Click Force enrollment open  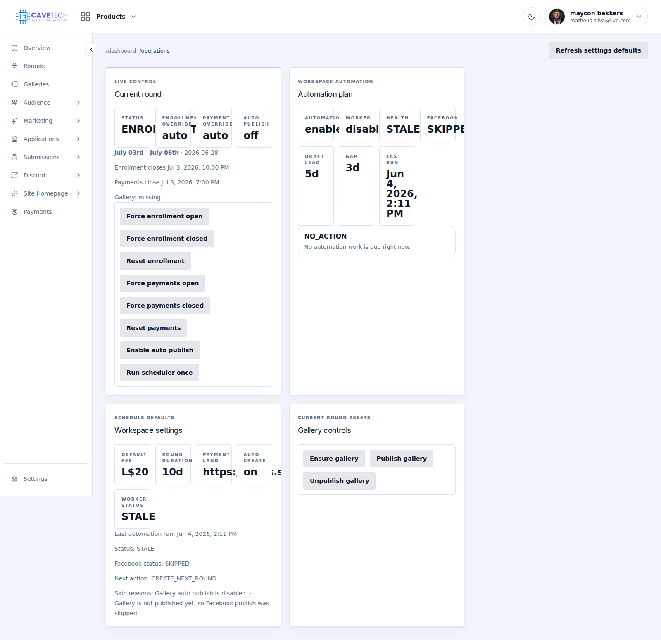[x=164, y=216]
